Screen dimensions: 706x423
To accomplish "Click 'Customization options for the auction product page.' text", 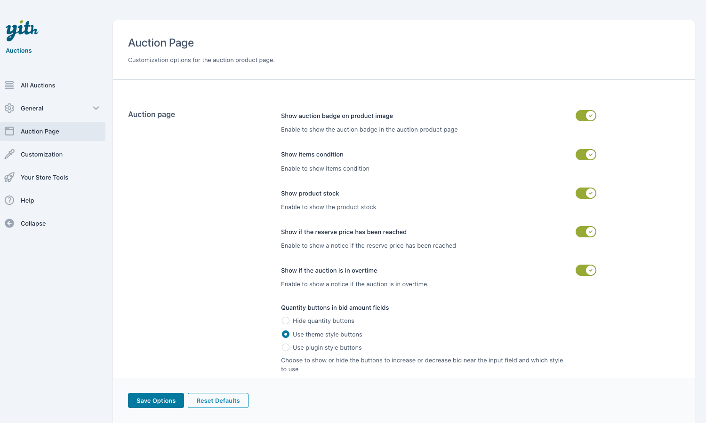I will (201, 60).
